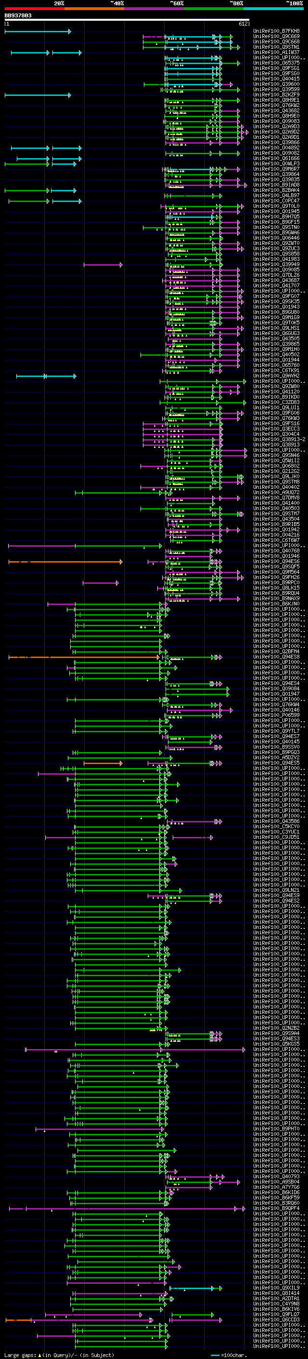The image size is (308, 1359).
Task: Select the UniRef100_Q01945 label
Action: coord(276,212)
